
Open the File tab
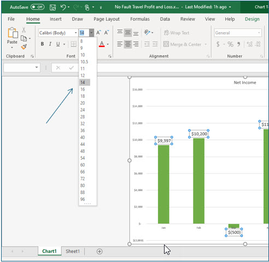11,19
